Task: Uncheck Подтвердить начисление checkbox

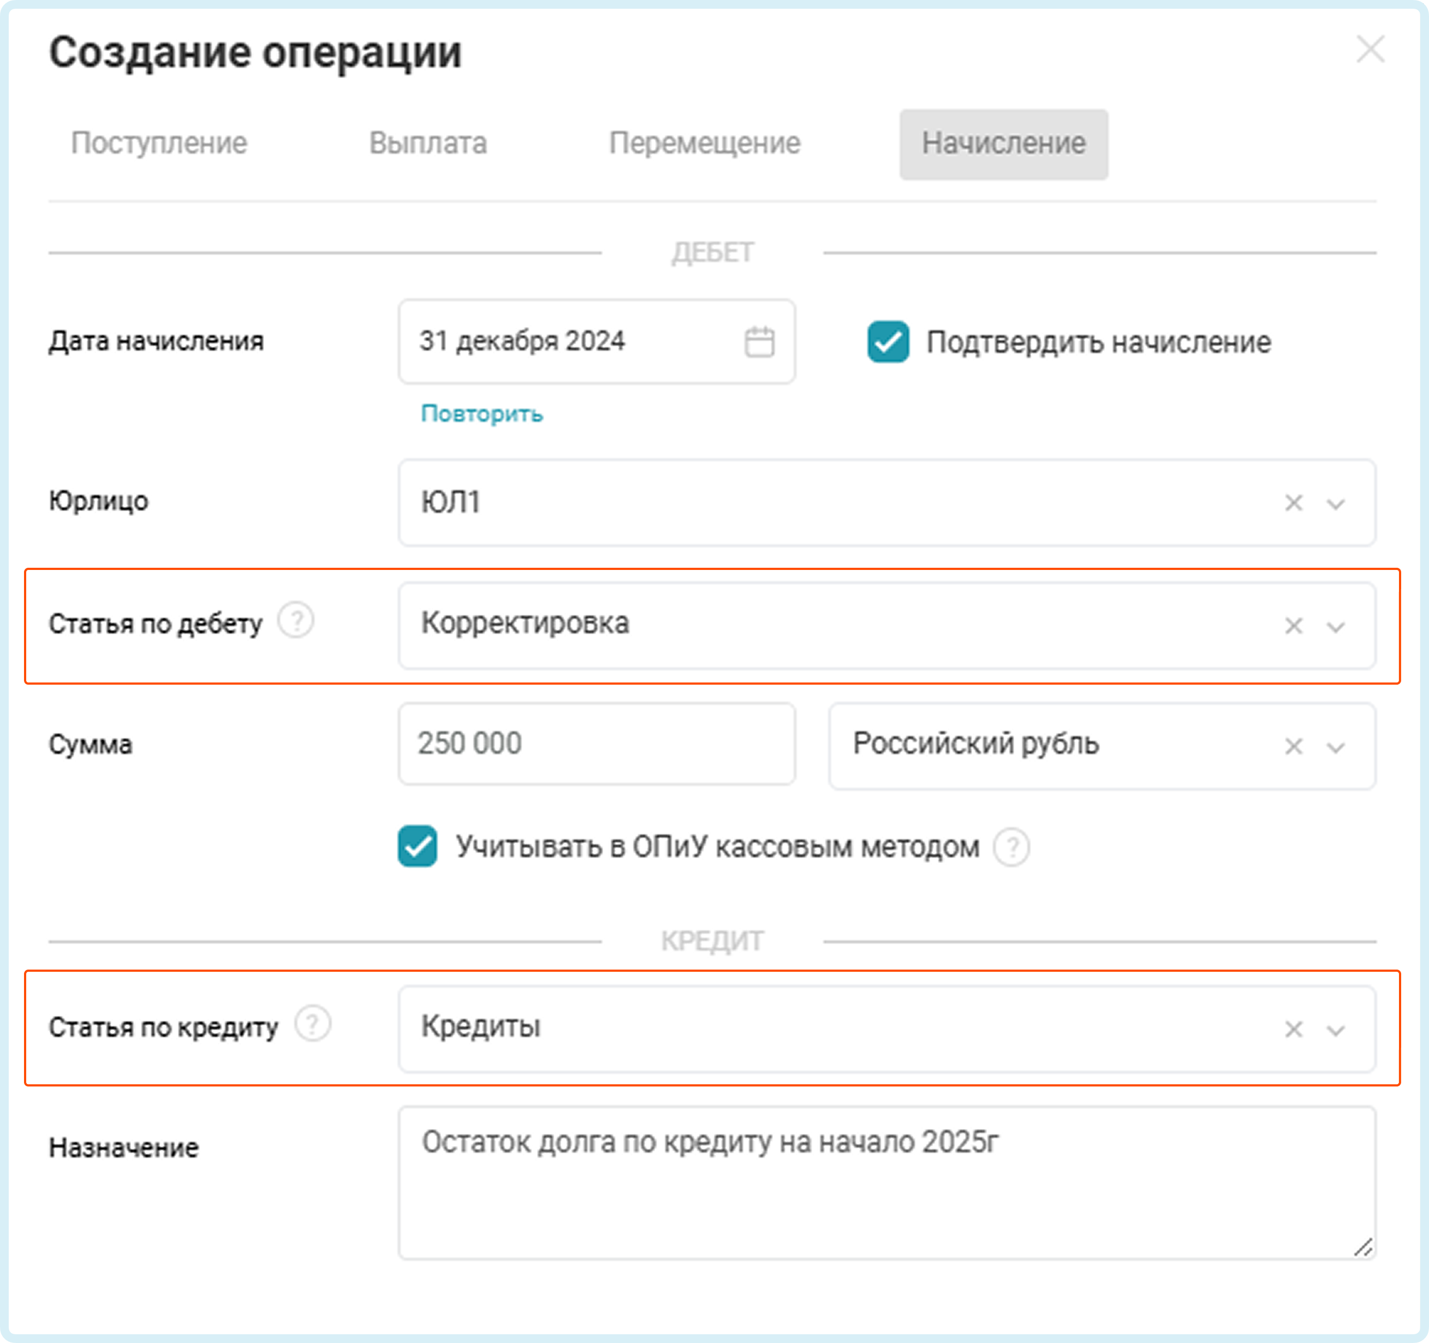Action: tap(888, 342)
